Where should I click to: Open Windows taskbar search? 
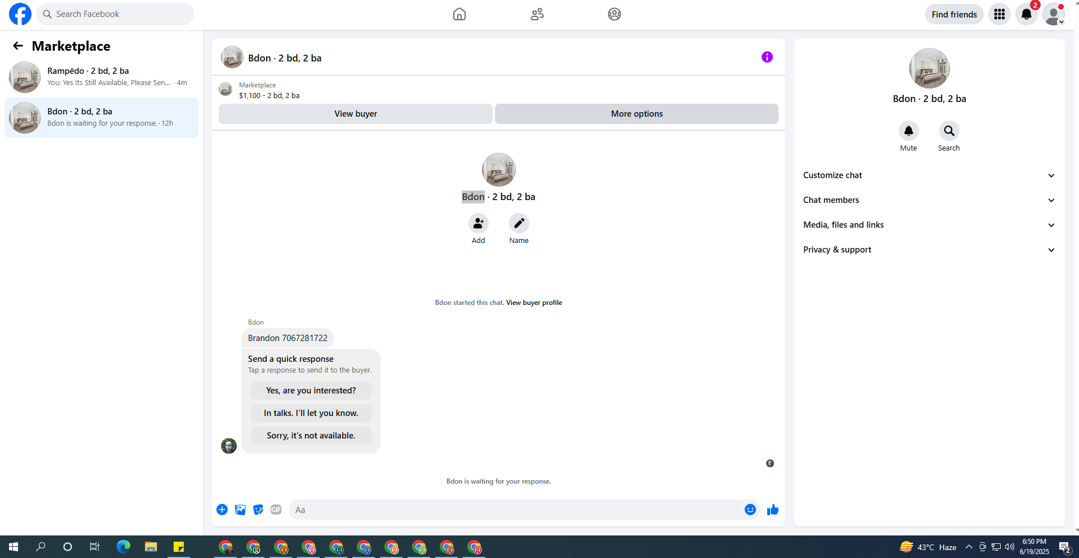coord(41,547)
